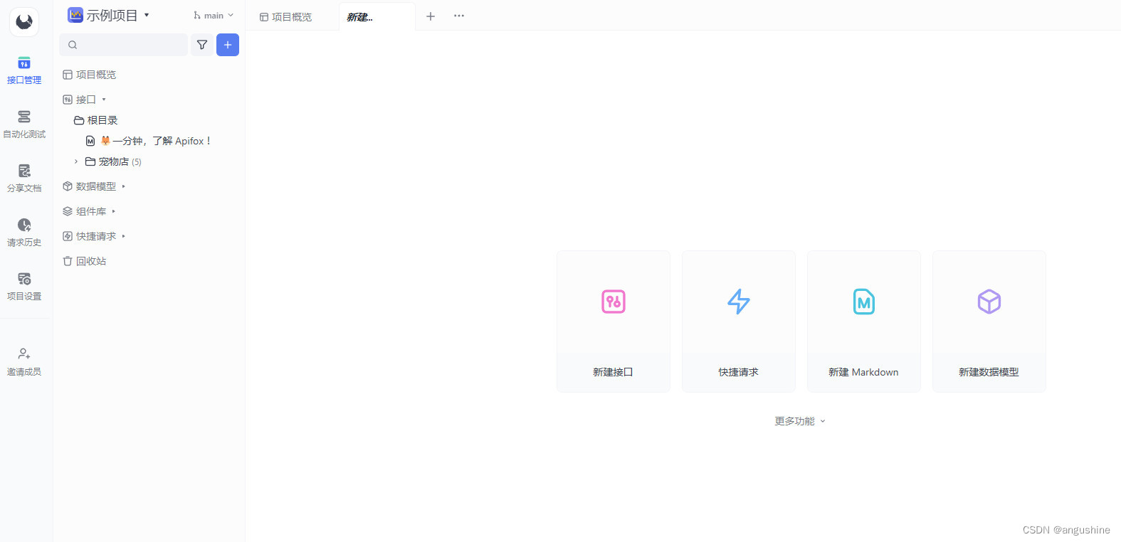Click the blue lightning 快捷请求 card icon
The height and width of the screenshot is (542, 1121).
click(x=739, y=302)
